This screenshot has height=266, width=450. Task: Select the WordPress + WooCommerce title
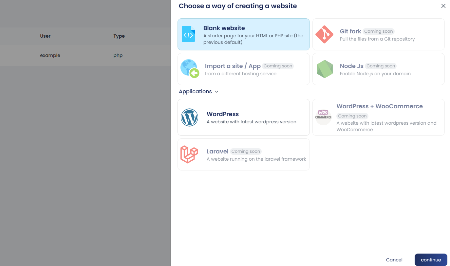(x=380, y=106)
